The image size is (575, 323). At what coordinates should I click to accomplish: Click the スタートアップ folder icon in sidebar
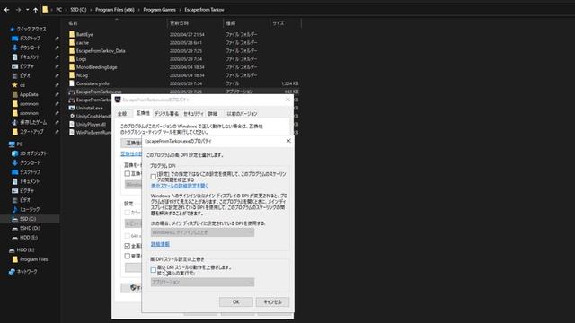tap(15, 132)
